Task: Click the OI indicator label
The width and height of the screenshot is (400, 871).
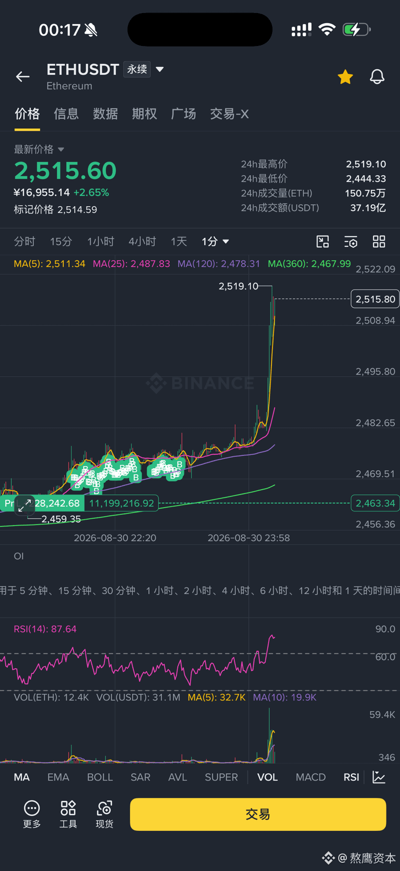Action: click(x=19, y=556)
